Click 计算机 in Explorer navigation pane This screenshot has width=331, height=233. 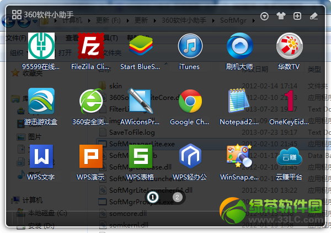pyautogui.click(x=33, y=200)
